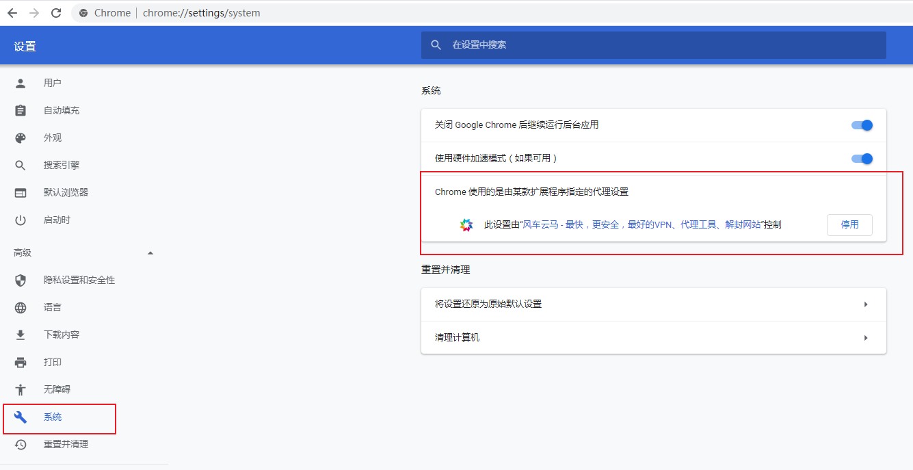Click the person icon beside 用户
913x470 pixels.
[x=21, y=83]
